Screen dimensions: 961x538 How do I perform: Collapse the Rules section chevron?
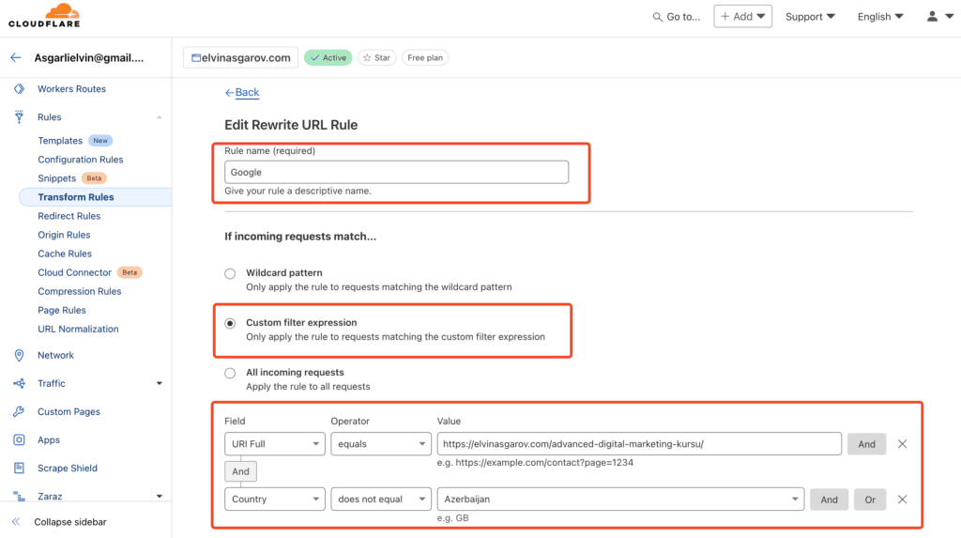(160, 117)
